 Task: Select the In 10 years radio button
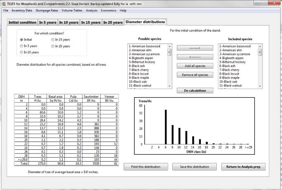pos(22,52)
